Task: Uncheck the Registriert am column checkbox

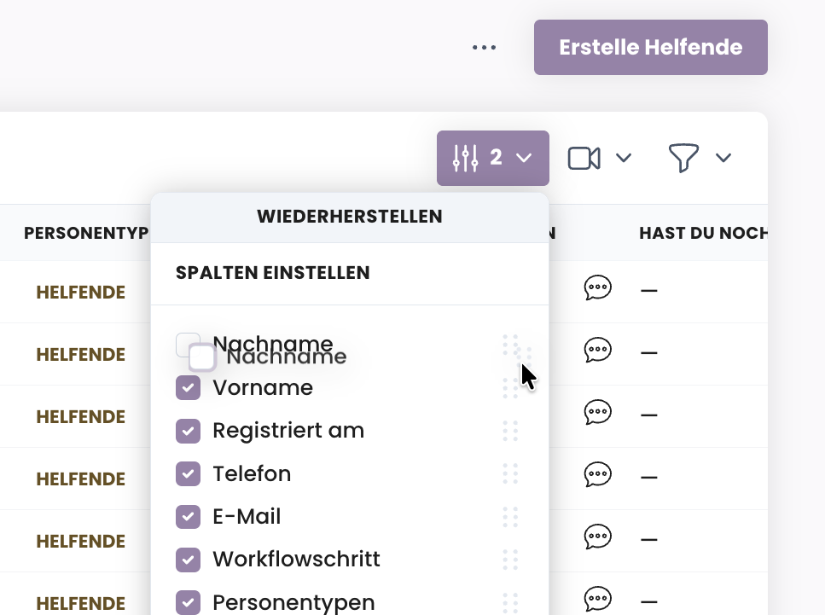Action: point(188,431)
